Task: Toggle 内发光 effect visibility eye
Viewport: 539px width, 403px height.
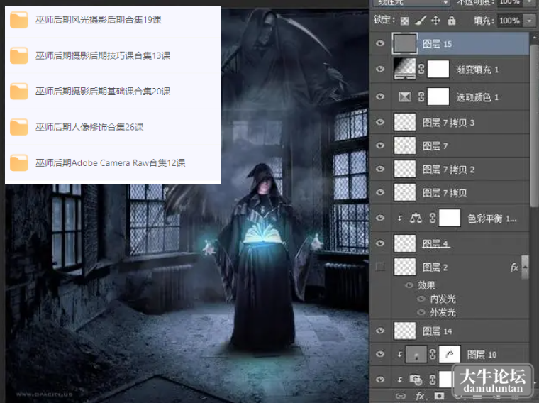Action: coord(421,299)
